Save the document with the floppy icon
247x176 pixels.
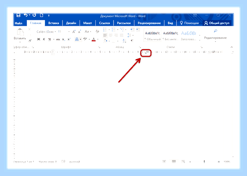tap(18, 15)
